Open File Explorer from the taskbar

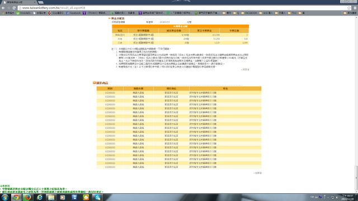pyautogui.click(x=51, y=197)
